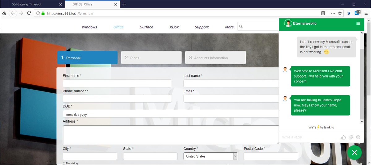Open the Surface navigation menu item

[x=146, y=27]
